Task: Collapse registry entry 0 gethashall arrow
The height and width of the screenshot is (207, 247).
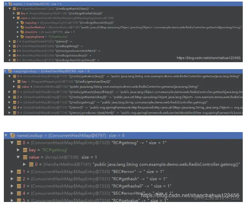Action: pos(10,8)
